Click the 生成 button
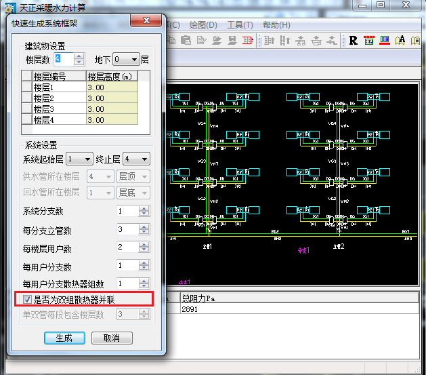426x375 pixels. click(64, 338)
